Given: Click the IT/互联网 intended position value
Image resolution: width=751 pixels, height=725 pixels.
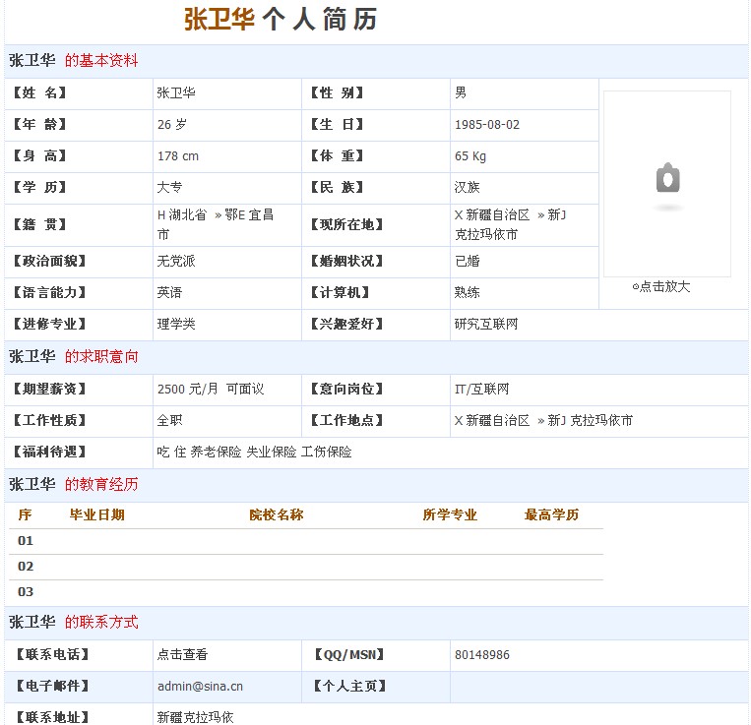Looking at the screenshot, I should [482, 390].
